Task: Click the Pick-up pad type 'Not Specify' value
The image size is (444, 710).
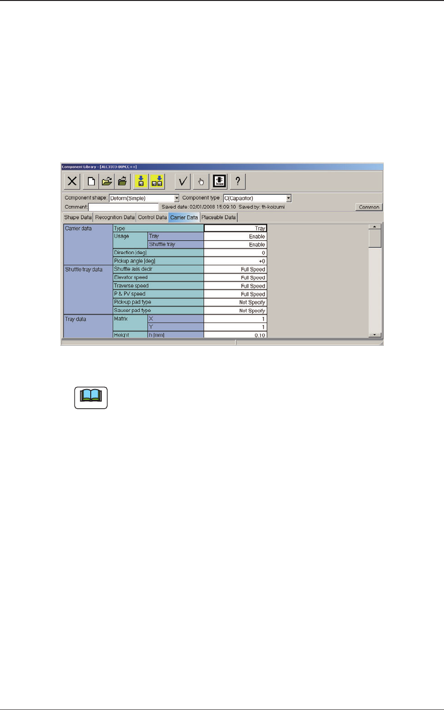Action: pos(235,302)
